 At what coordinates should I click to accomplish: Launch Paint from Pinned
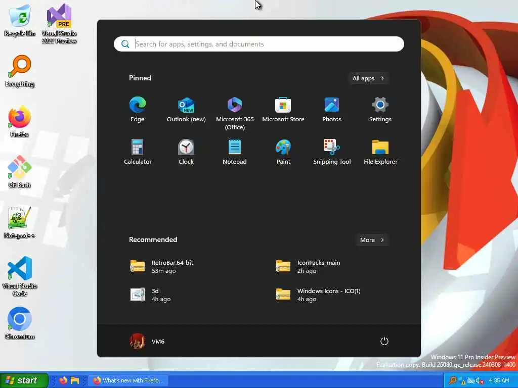283,152
